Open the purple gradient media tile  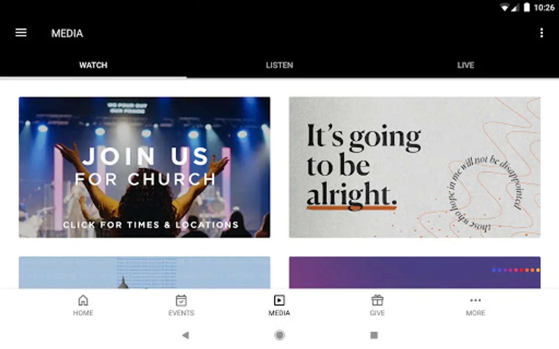pyautogui.click(x=415, y=272)
